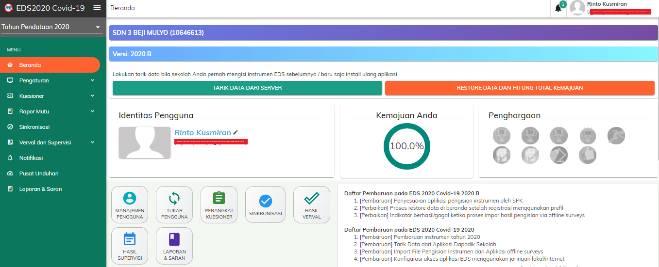The width and height of the screenshot is (659, 267).
Task: Expand the Rapor Mutu chevron
Action: pos(92,111)
